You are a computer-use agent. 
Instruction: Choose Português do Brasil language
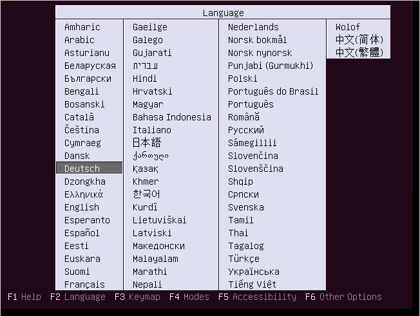pyautogui.click(x=273, y=91)
